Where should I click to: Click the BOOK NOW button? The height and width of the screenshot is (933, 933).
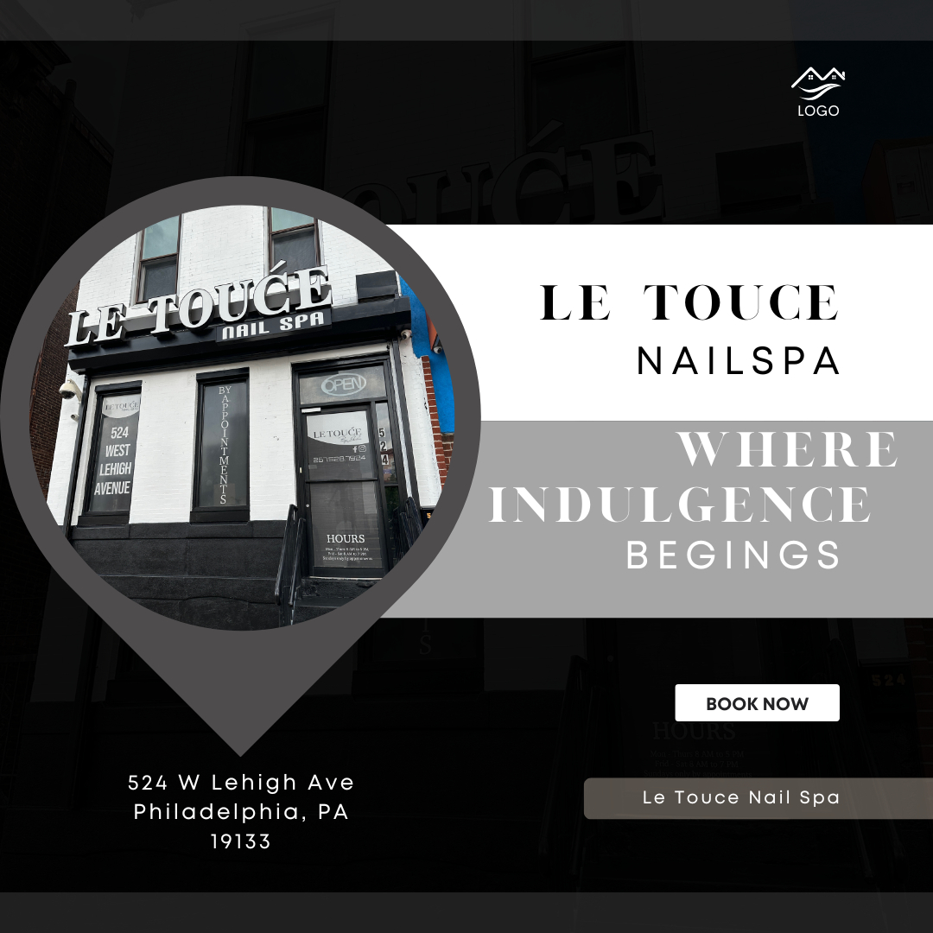click(757, 702)
